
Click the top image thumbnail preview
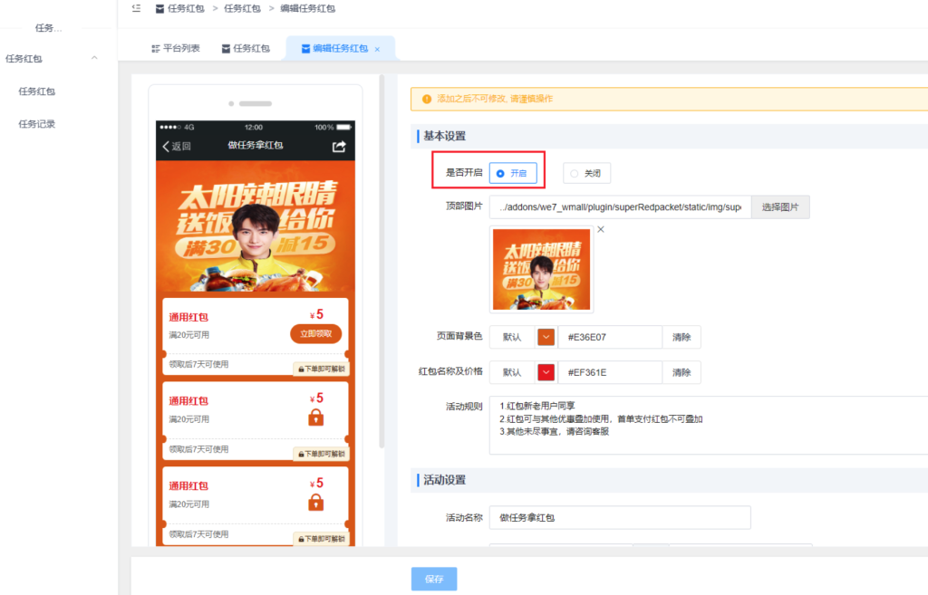[x=541, y=269]
